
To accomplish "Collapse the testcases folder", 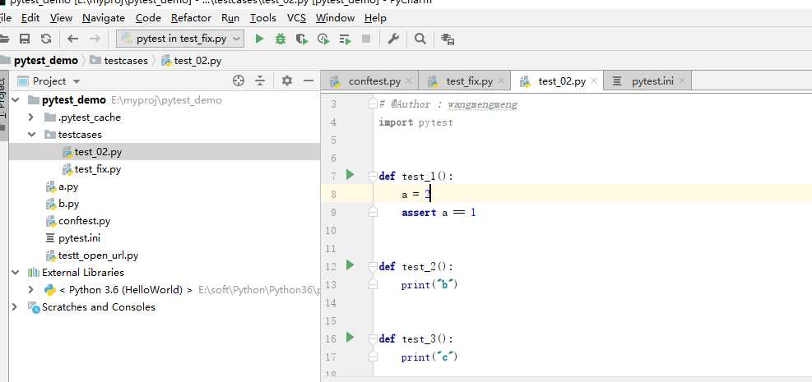I will click(x=31, y=135).
